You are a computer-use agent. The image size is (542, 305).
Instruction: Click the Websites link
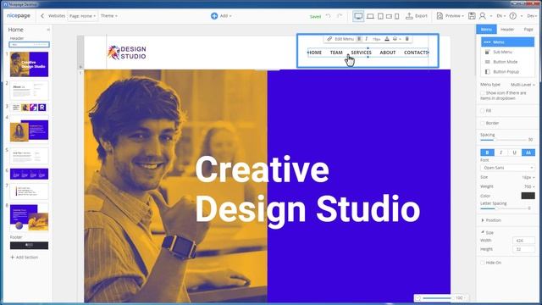pos(57,16)
